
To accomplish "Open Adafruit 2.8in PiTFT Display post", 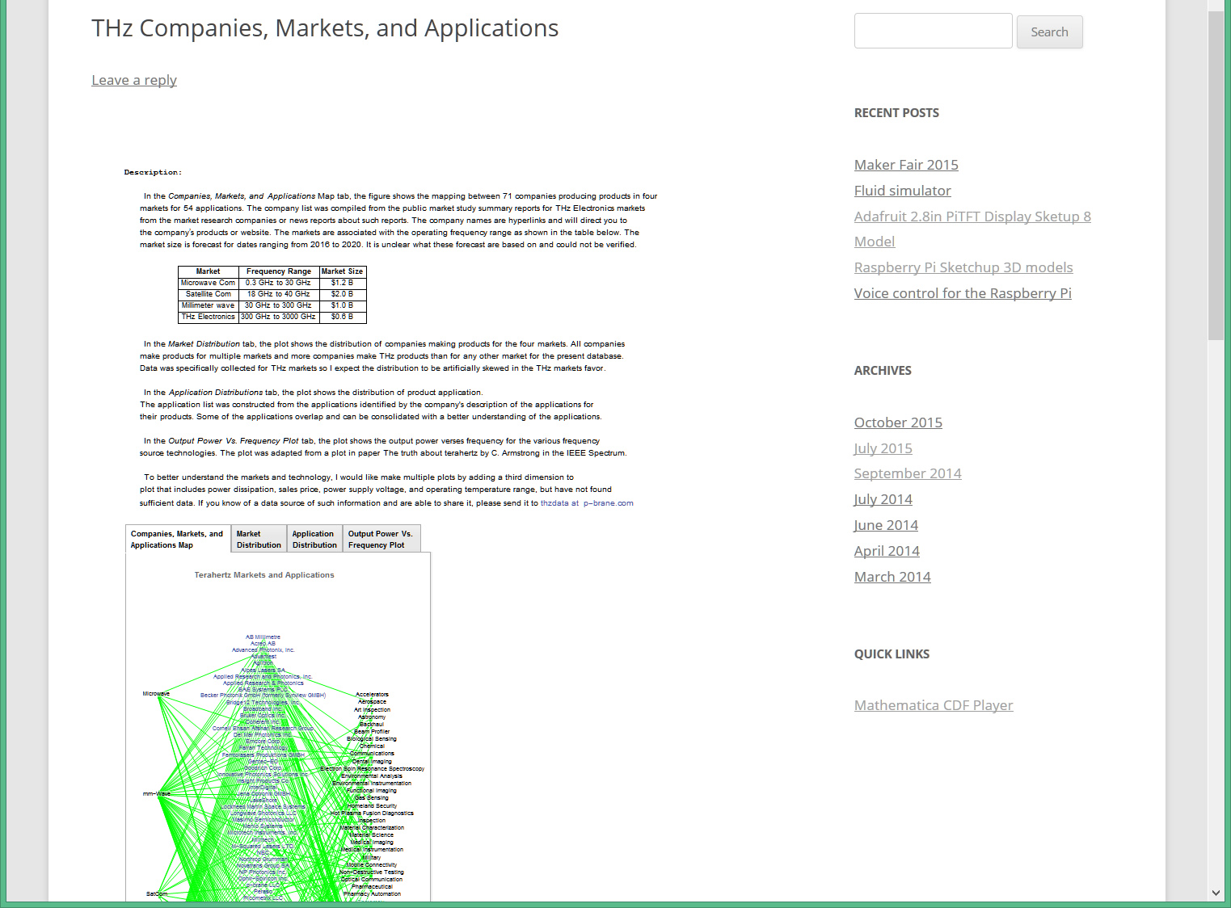I will pyautogui.click(x=972, y=216).
